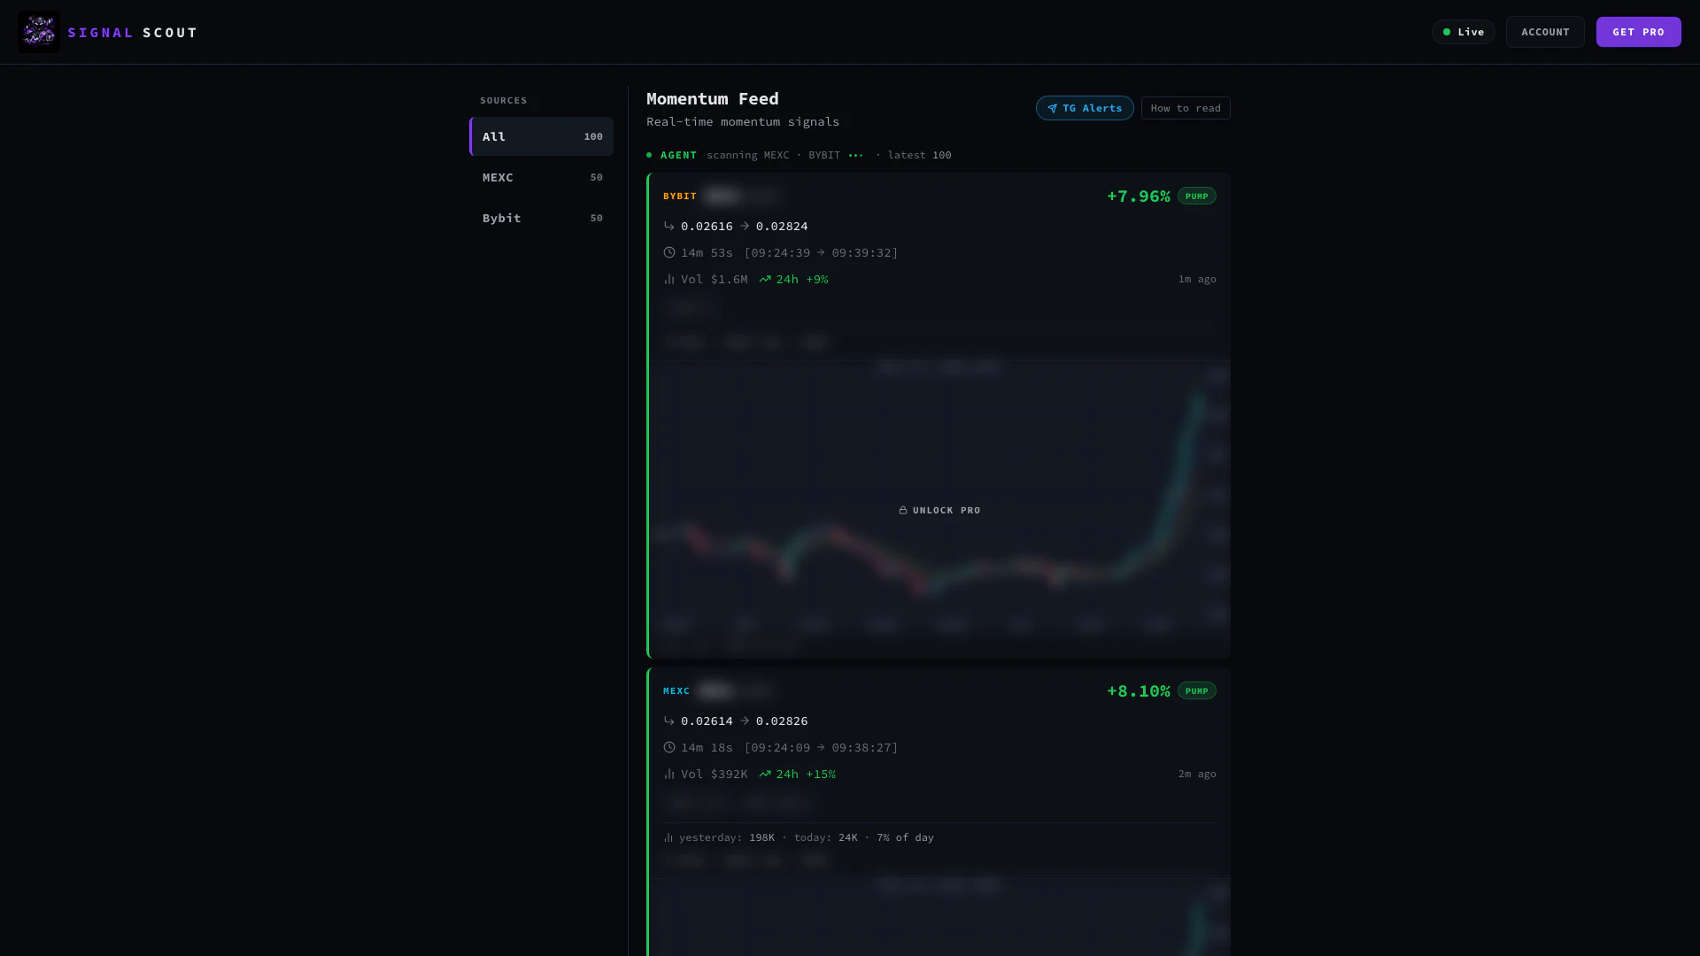1700x956 pixels.
Task: Click the Signal Scout logo icon
Action: [x=39, y=32]
